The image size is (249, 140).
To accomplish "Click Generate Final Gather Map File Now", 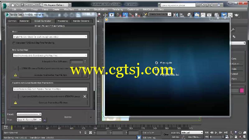I will click(50, 75).
